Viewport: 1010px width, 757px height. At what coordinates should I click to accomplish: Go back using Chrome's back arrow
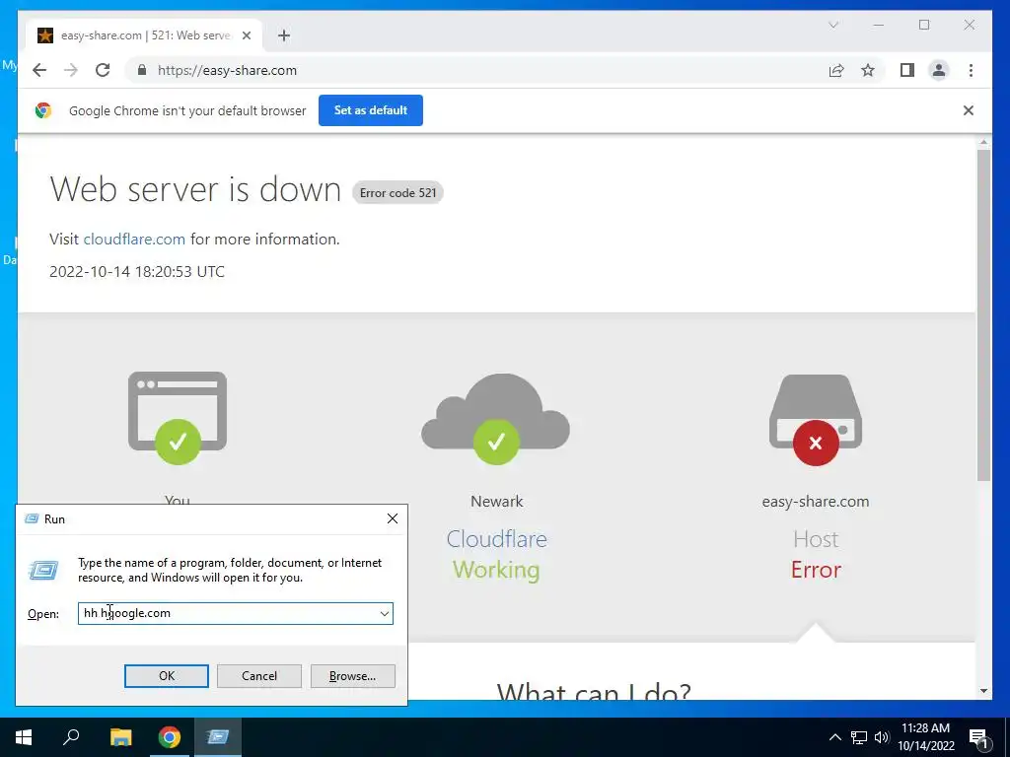pyautogui.click(x=39, y=70)
